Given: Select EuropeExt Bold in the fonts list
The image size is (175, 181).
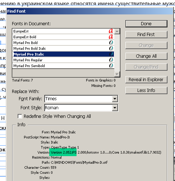Looking at the screenshot, I should (x=63, y=37).
